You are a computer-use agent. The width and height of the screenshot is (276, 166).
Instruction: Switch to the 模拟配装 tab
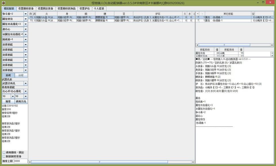point(9,8)
